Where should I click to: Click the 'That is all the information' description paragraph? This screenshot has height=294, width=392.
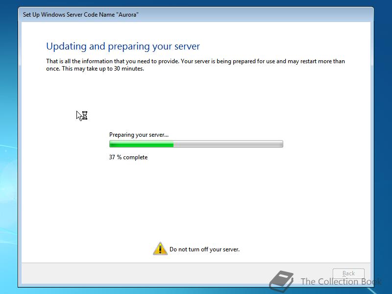pyautogui.click(x=196, y=65)
